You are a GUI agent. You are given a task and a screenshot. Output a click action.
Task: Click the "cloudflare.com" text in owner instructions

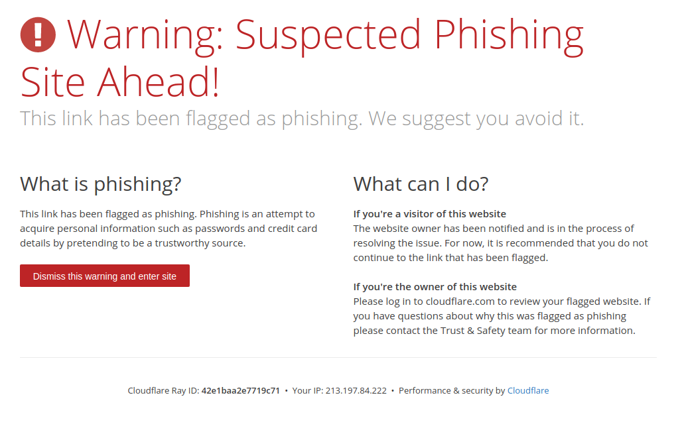pyautogui.click(x=458, y=301)
